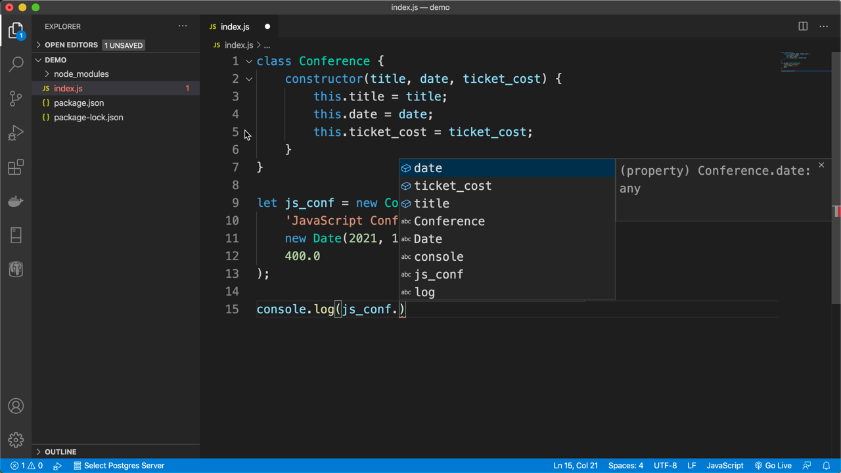Open the Docker view icon
Screen dimensions: 841x473
16,201
